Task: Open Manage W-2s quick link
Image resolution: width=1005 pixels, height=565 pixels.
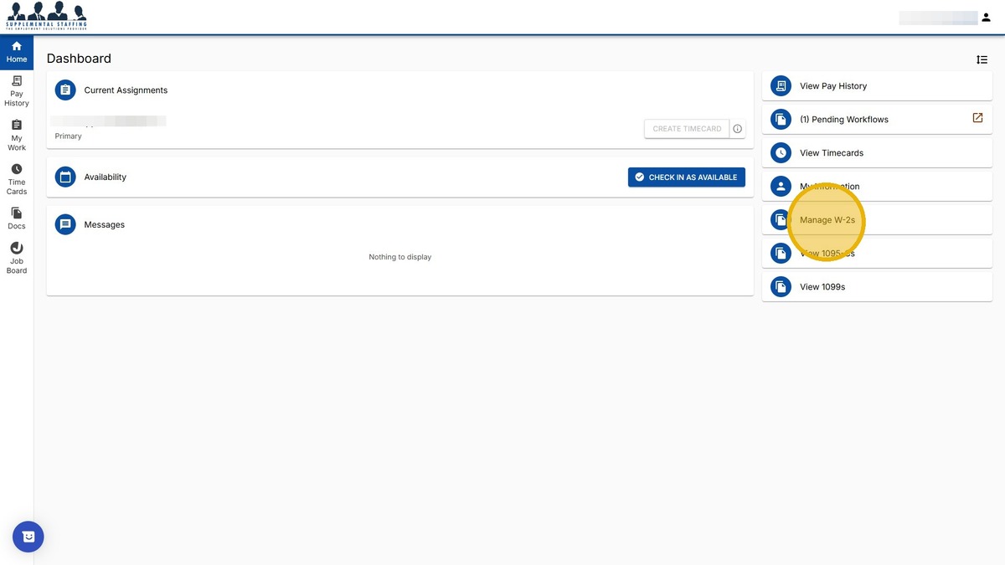Action: pos(827,220)
